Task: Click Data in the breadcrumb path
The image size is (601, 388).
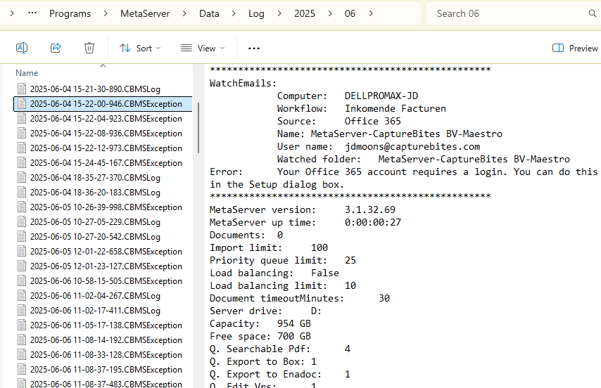Action: point(209,13)
